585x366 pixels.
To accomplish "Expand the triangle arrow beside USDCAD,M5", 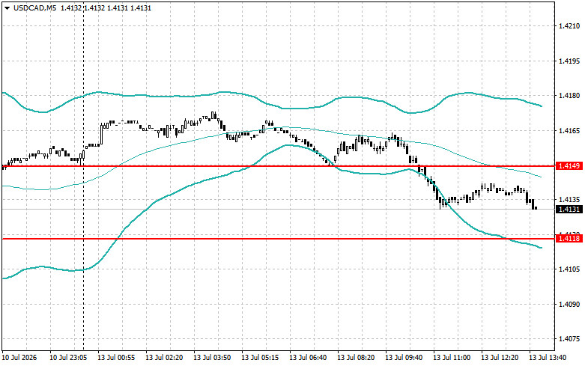I will tap(7, 8).
